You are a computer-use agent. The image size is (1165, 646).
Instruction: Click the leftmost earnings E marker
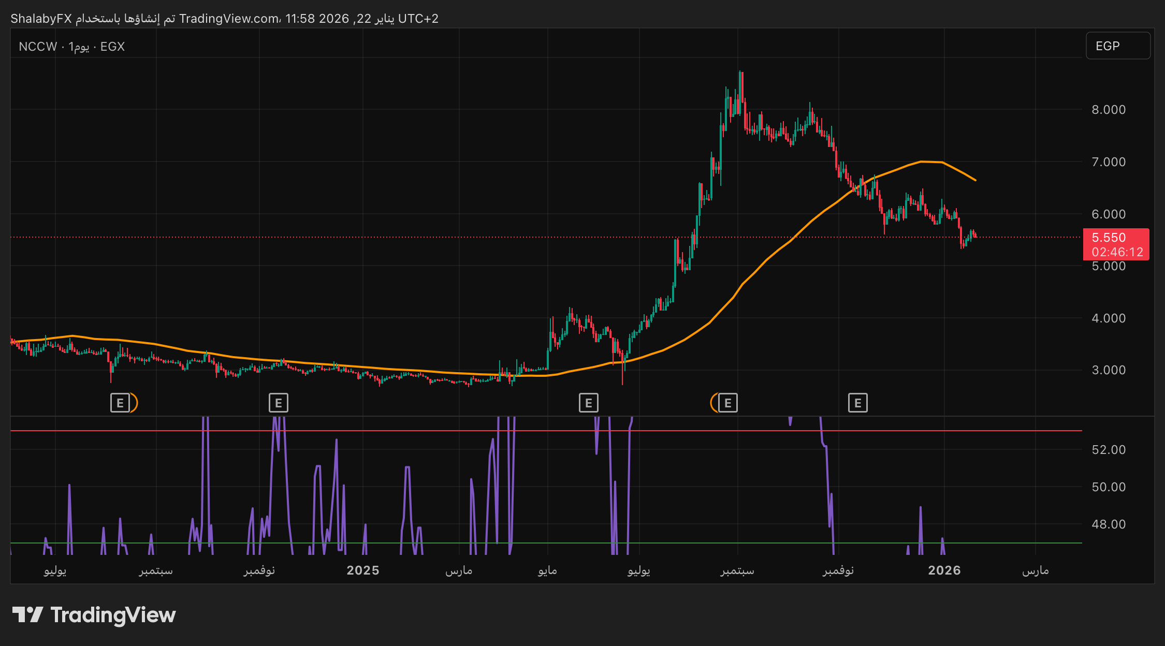[120, 403]
